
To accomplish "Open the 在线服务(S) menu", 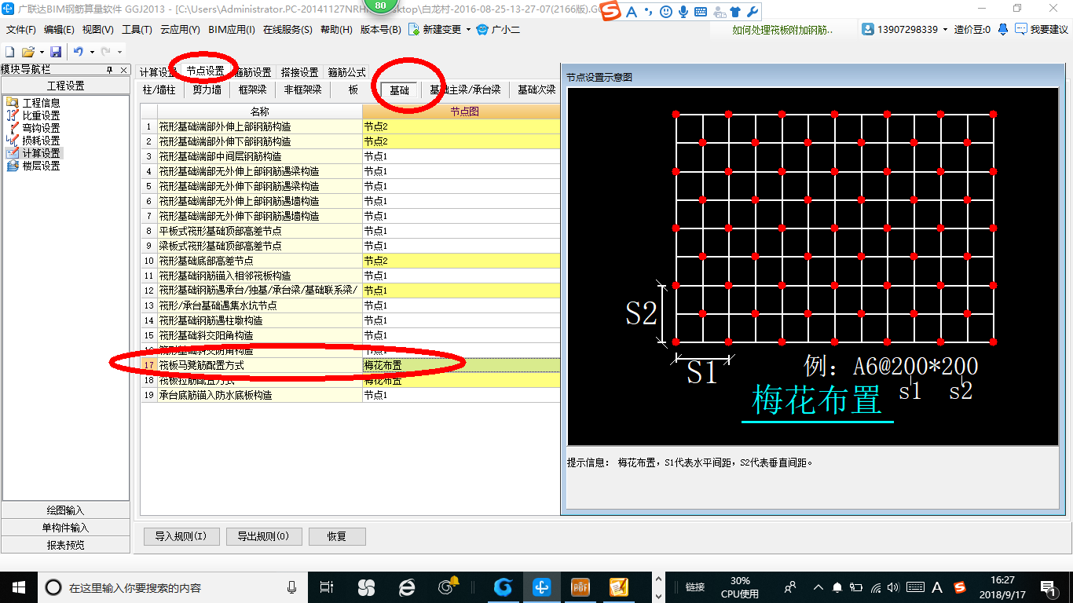I will pos(287,30).
